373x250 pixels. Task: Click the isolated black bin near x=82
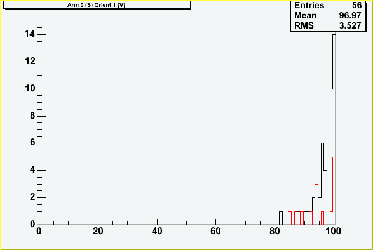point(281,218)
